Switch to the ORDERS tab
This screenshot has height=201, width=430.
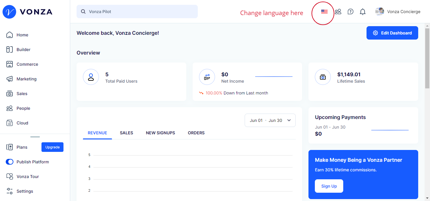pyautogui.click(x=196, y=133)
